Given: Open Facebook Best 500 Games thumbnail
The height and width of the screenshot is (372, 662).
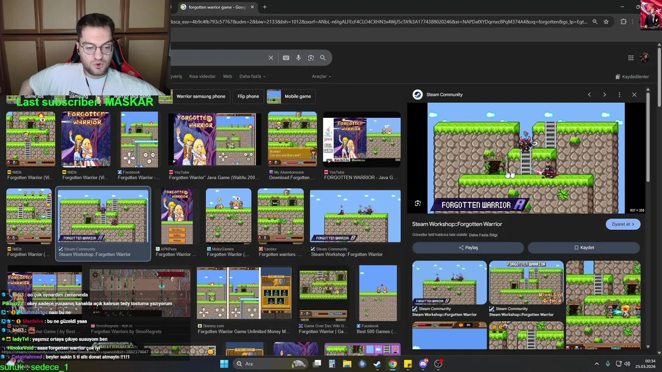Looking at the screenshot, I should pyautogui.click(x=378, y=293).
